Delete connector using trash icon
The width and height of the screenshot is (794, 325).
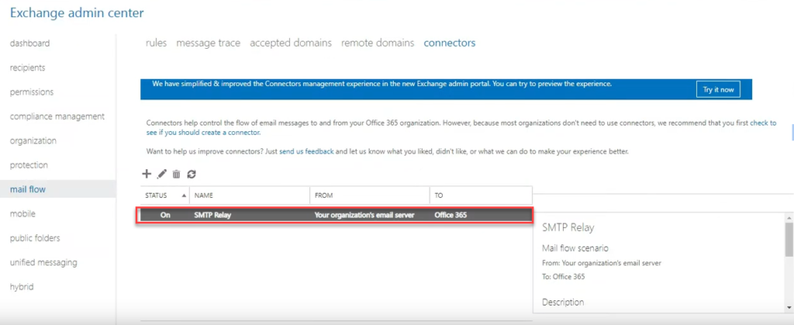(x=176, y=175)
